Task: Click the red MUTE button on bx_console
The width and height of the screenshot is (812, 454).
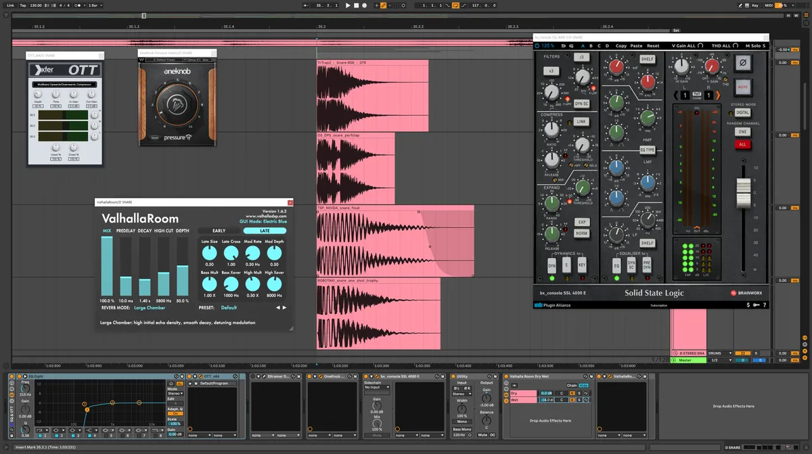Action: click(x=743, y=87)
